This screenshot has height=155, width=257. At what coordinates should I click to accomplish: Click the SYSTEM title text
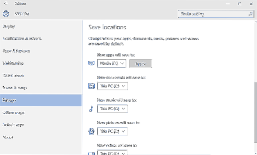22,14
